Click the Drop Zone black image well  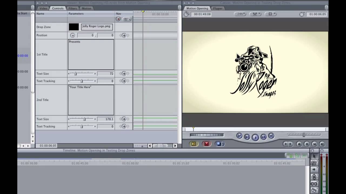click(74, 27)
